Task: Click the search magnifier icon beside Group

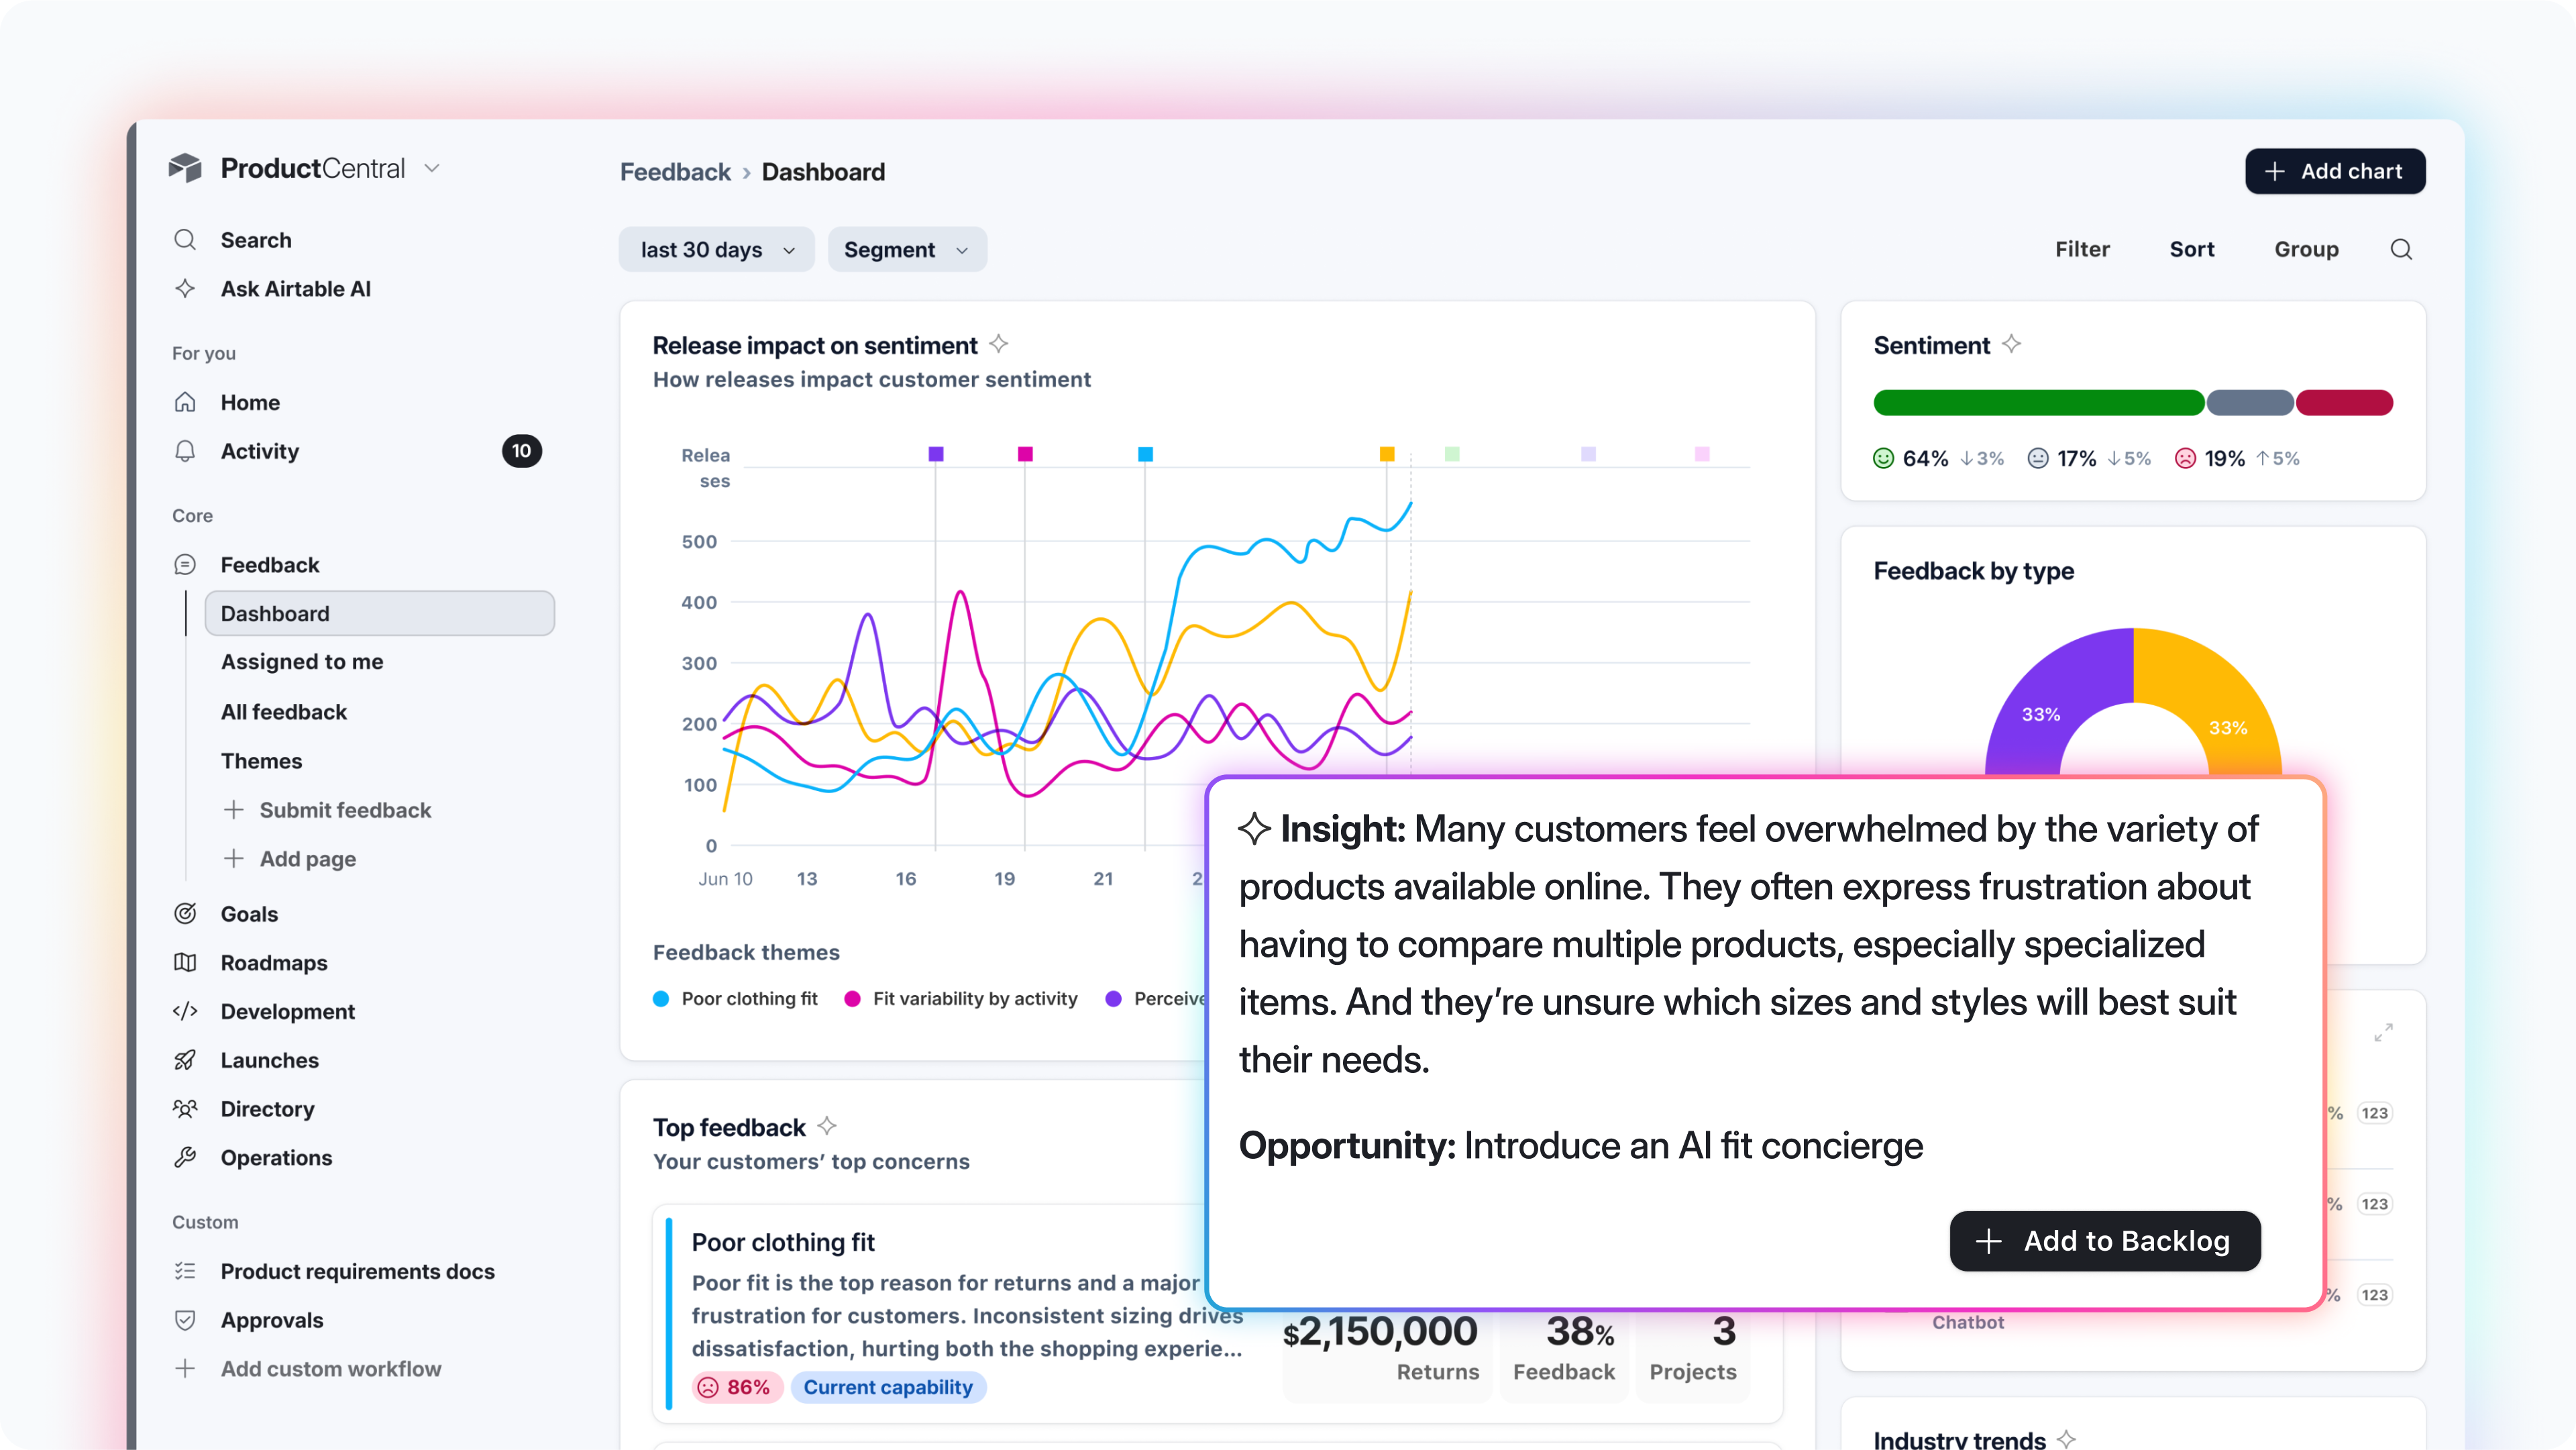Action: (2401, 249)
